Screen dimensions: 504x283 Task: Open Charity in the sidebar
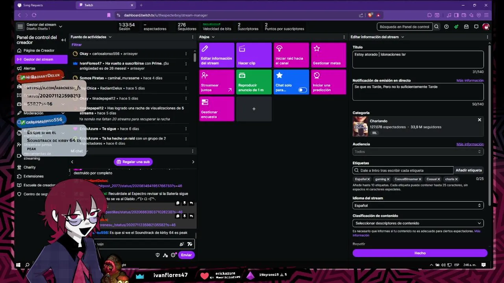point(30,167)
